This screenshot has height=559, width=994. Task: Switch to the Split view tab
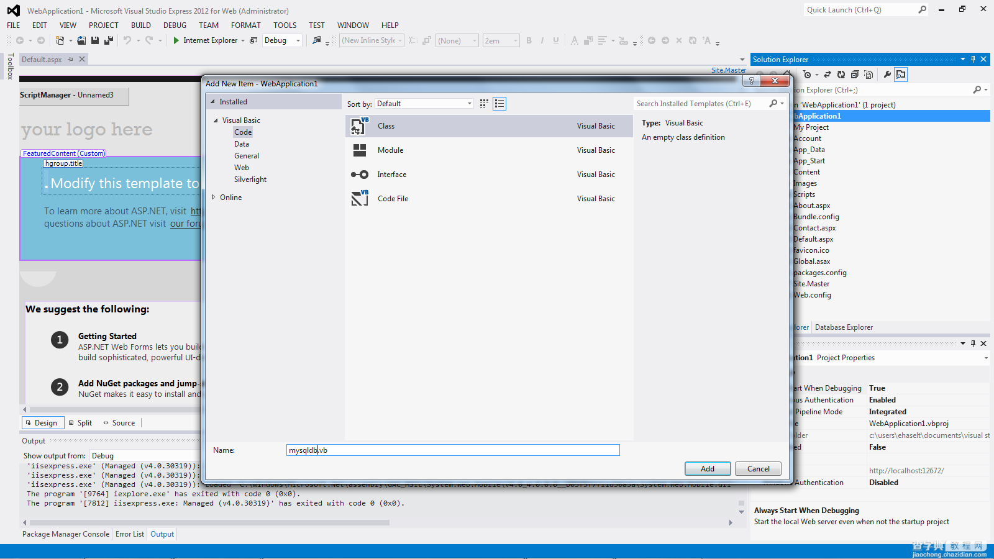tap(81, 423)
